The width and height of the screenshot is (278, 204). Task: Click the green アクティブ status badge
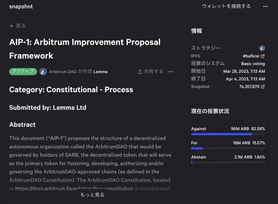click(x=23, y=72)
